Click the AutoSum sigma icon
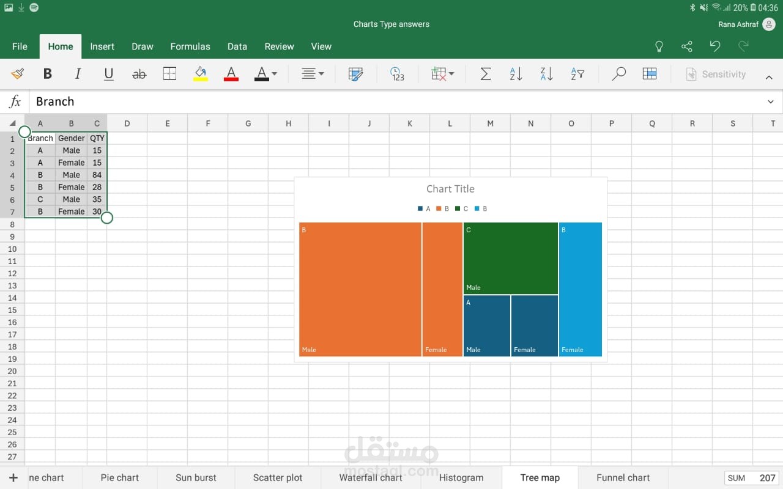Image resolution: width=783 pixels, height=489 pixels. 485,74
